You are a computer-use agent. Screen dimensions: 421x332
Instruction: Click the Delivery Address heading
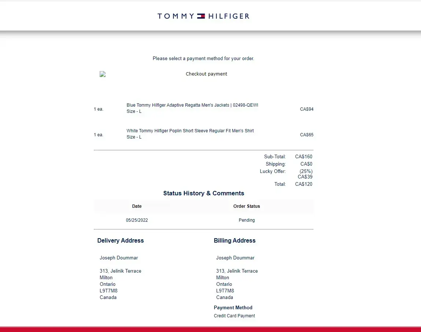tap(120, 240)
